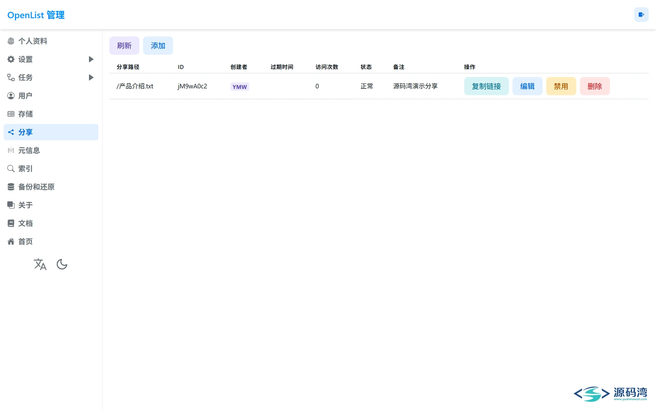The image size is (656, 410).
Task: Click the 备注 column header
Action: coord(399,67)
